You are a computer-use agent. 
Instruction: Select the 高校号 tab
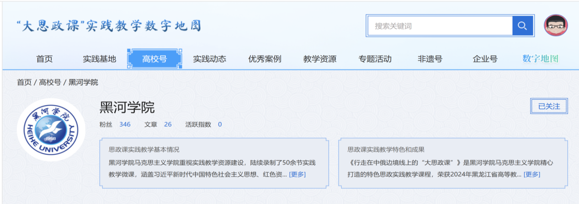[154, 59]
